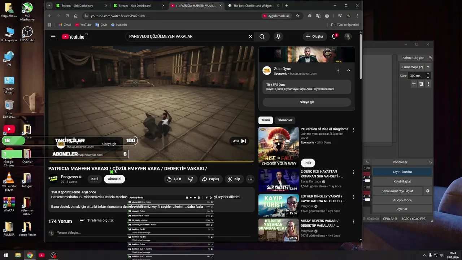This screenshot has width=462, height=260.
Task: Open VLC media player desktop icon
Action: click(9, 182)
